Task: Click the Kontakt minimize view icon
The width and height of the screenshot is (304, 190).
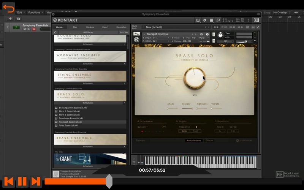Action: coord(218,20)
